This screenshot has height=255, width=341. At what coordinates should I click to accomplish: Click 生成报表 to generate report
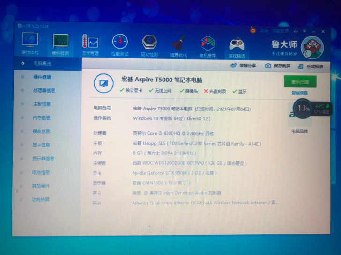click(x=311, y=66)
